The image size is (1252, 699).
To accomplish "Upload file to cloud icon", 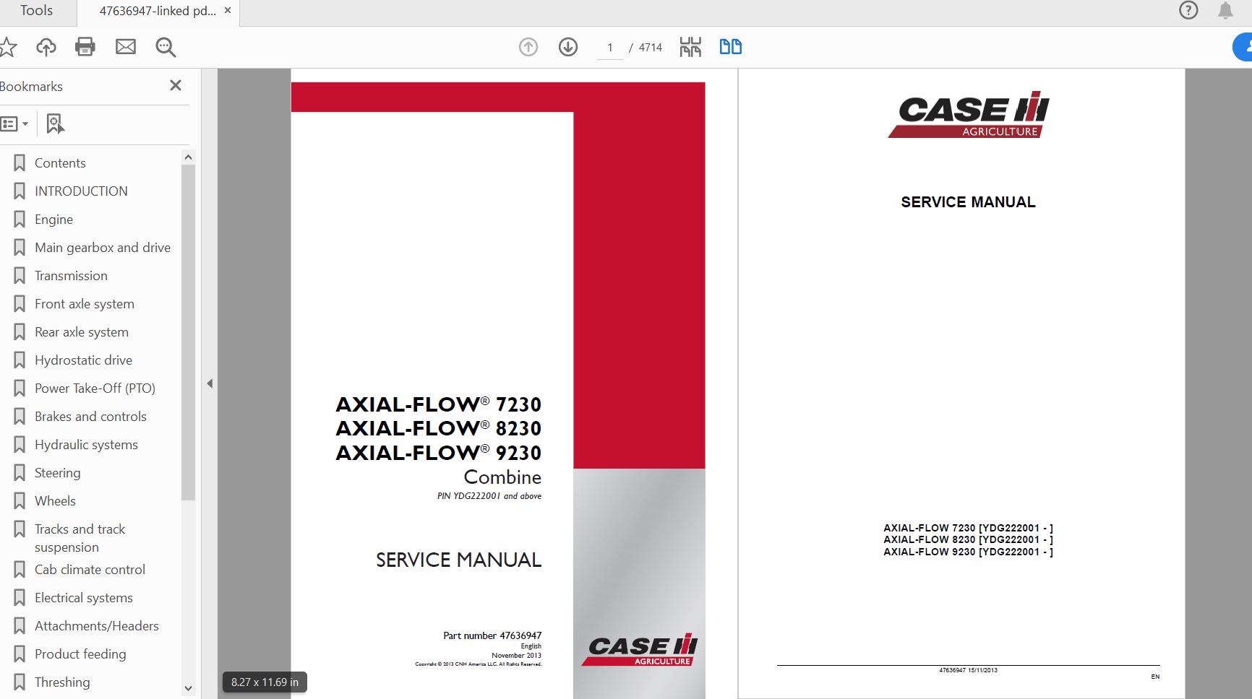I will (46, 47).
